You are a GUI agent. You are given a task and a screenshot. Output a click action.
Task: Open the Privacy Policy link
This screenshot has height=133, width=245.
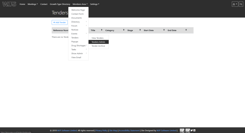click(102, 130)
